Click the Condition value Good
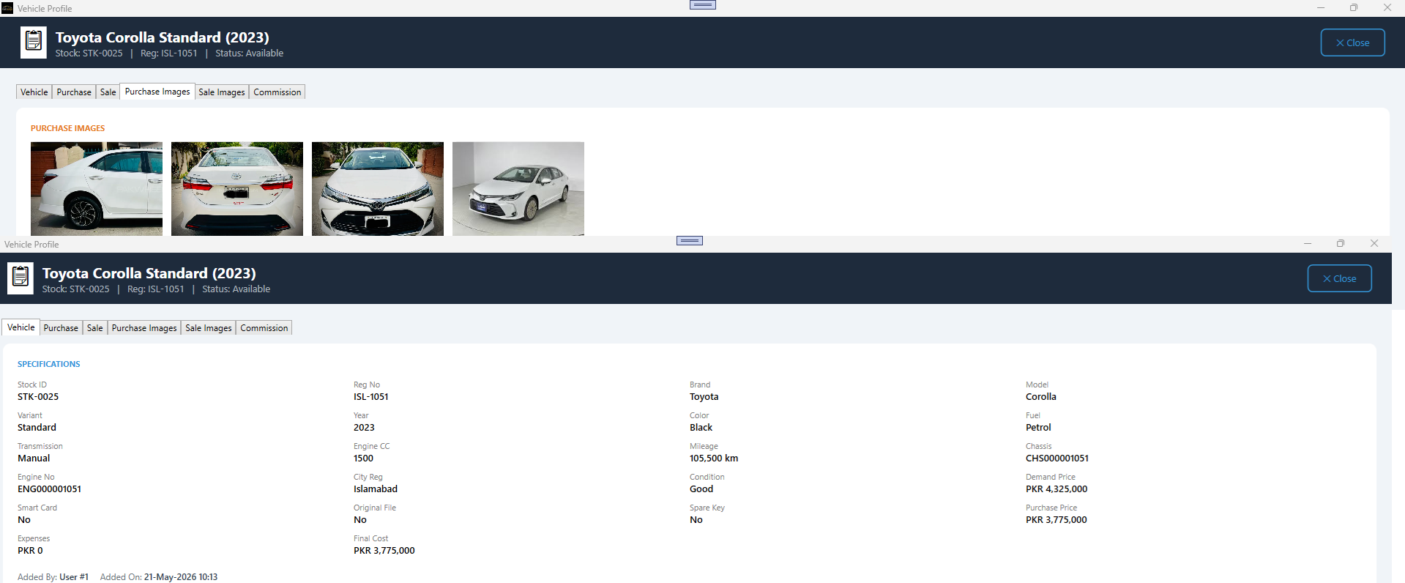This screenshot has height=583, width=1405. coord(701,489)
